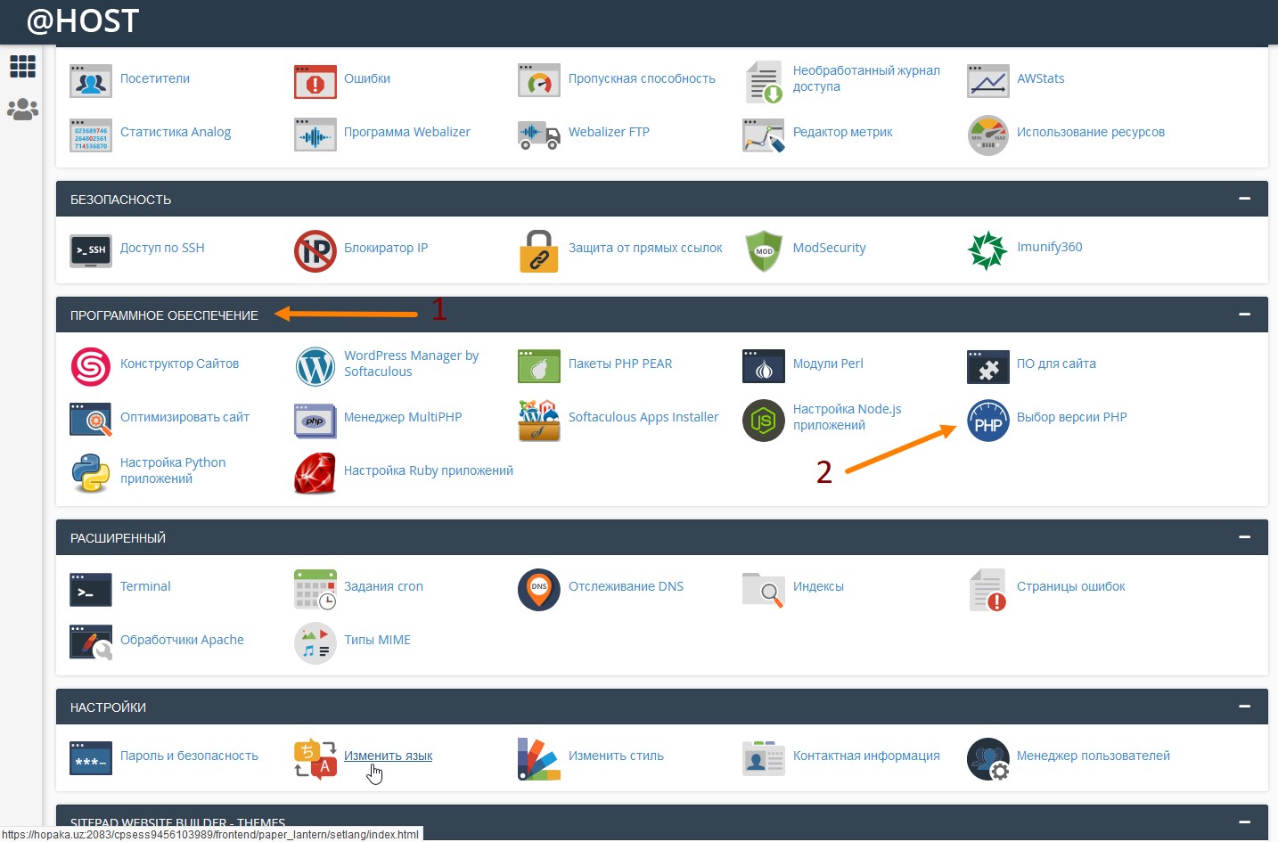Viewport: 1278px width, 842px height.
Task: Click the Типы MIME icon
Action: (x=315, y=642)
